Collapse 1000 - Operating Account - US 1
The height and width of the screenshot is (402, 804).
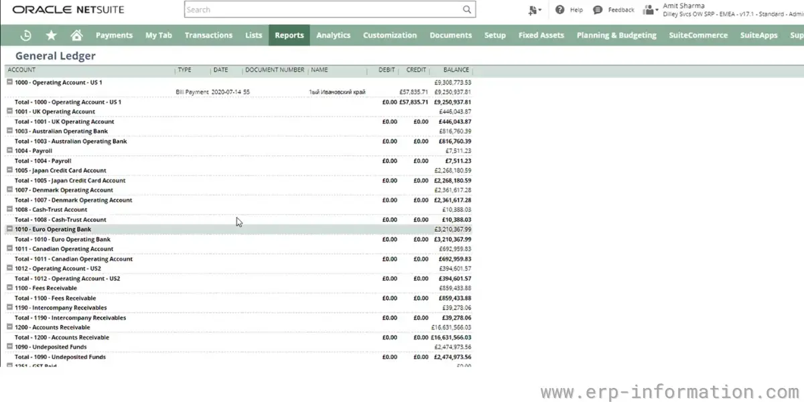[x=9, y=82]
